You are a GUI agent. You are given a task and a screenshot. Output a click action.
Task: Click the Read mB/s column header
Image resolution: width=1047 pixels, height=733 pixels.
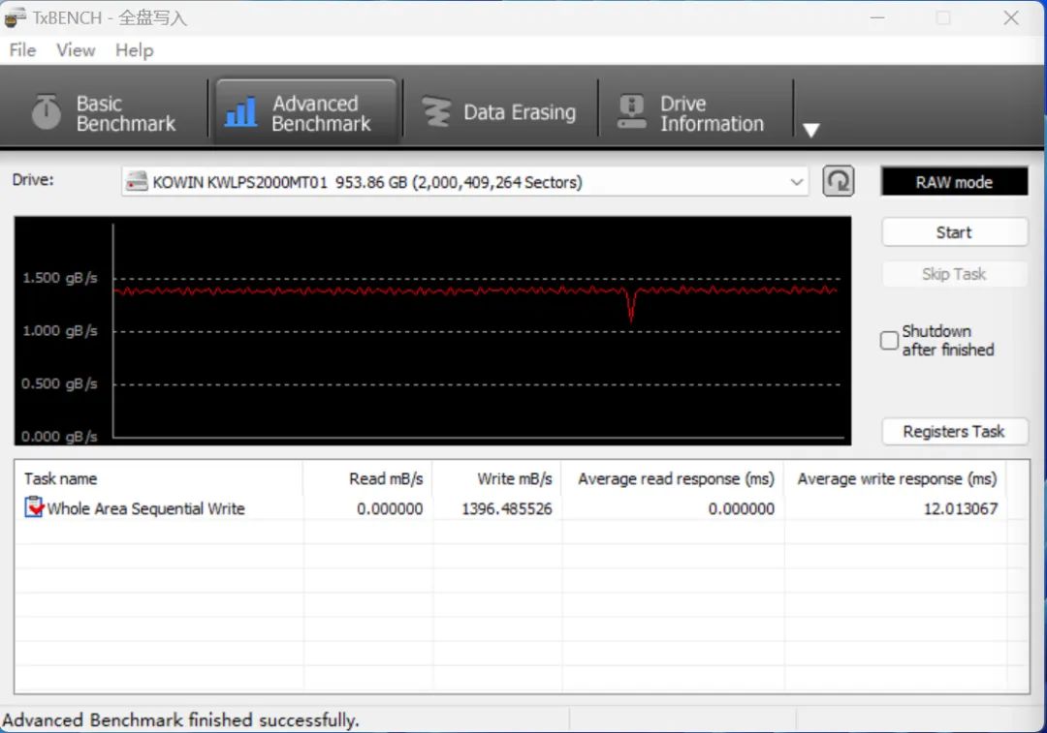367,479
